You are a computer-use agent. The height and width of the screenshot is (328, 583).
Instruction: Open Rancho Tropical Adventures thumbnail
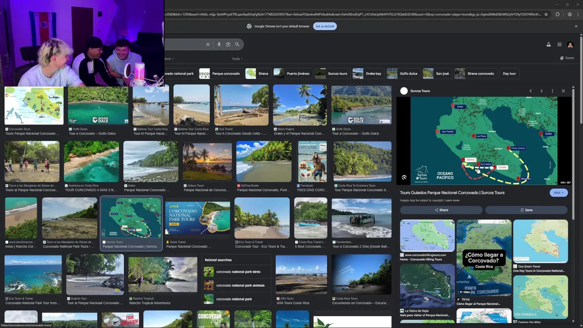(x=163, y=274)
